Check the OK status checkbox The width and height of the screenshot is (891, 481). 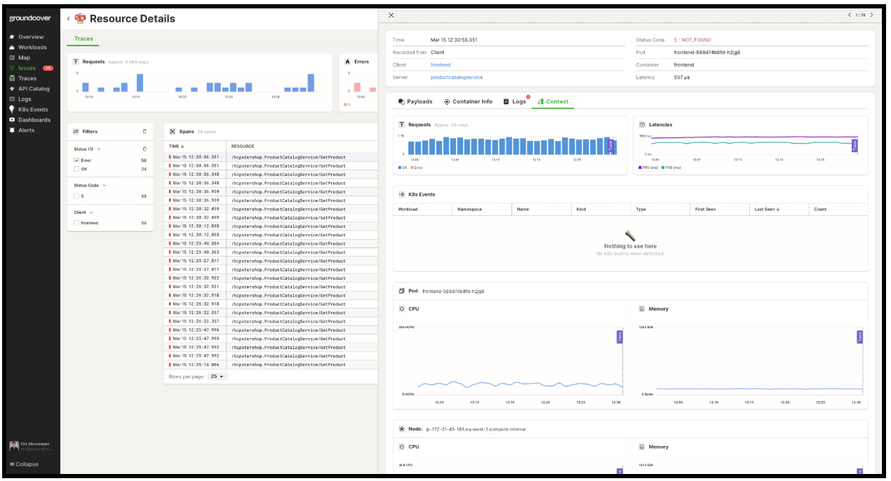coord(76,169)
